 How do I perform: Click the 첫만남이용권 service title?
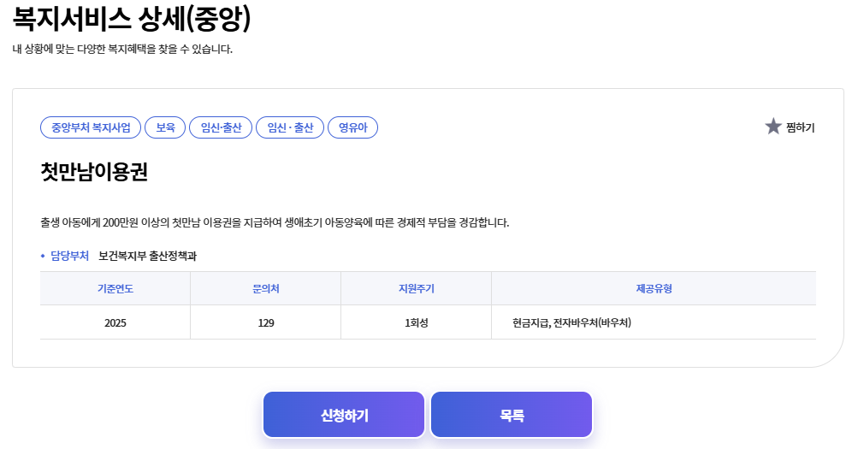[x=94, y=172]
